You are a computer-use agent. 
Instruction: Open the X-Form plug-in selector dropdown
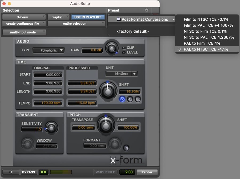click(24, 17)
